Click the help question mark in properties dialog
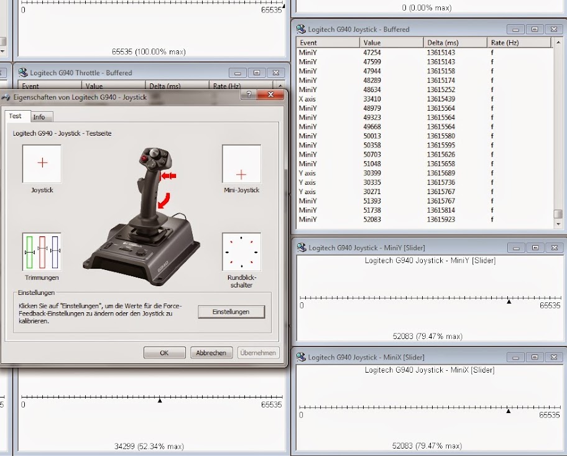 [x=249, y=95]
